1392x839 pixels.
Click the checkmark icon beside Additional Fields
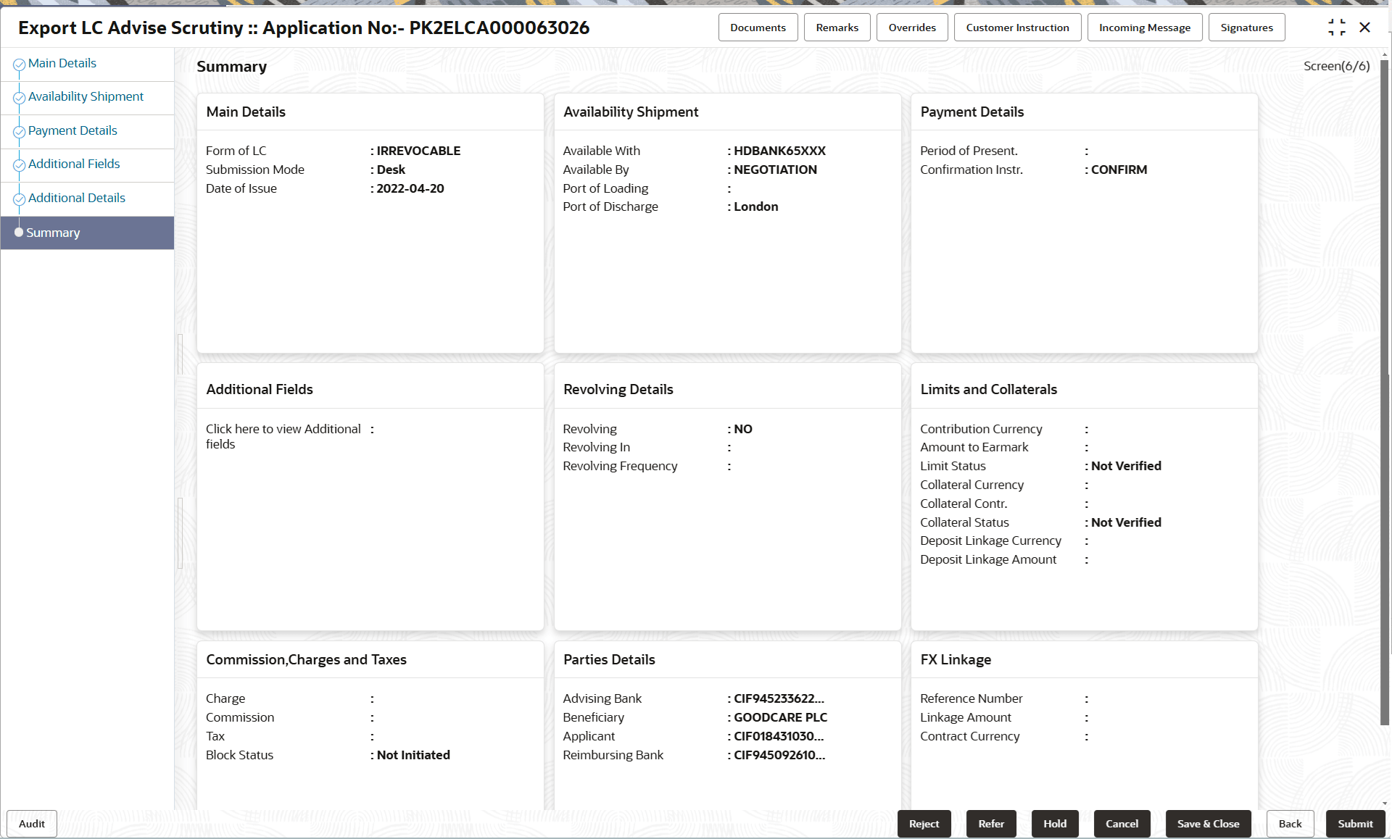18,165
